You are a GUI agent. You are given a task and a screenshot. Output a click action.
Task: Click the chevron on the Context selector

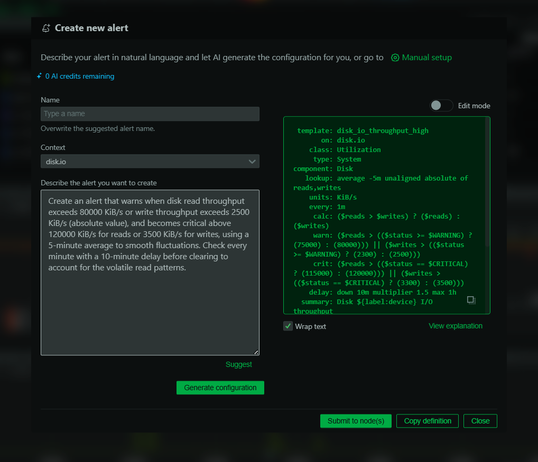(252, 161)
